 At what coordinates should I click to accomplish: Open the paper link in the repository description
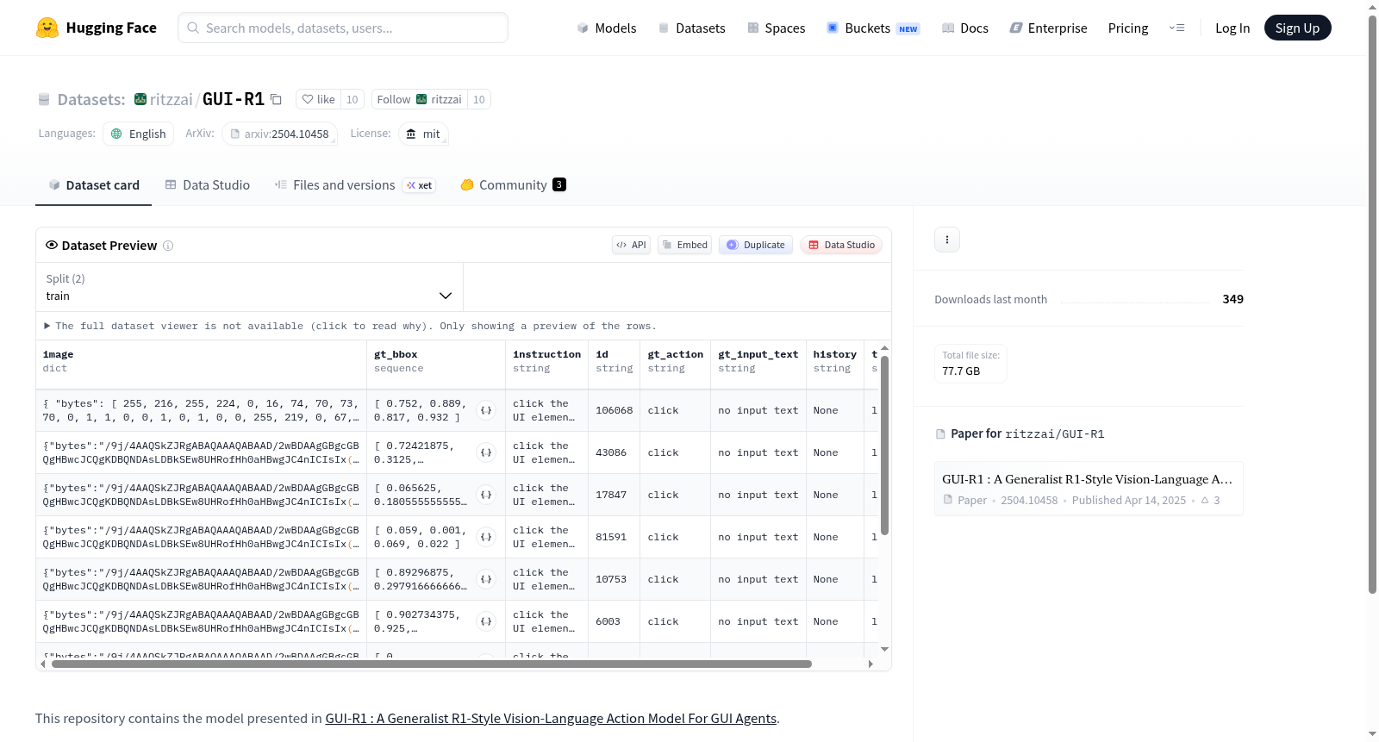point(551,718)
